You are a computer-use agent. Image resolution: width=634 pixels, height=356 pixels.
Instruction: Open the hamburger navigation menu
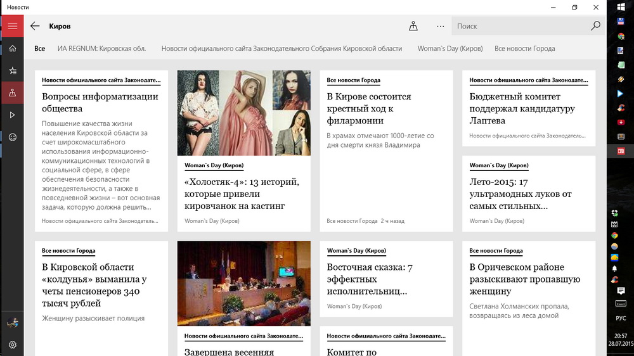[x=12, y=26]
